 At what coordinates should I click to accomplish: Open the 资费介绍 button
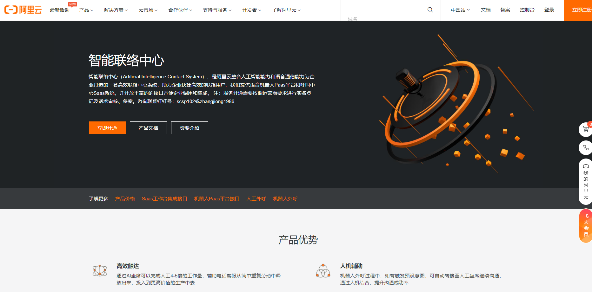[x=190, y=128]
